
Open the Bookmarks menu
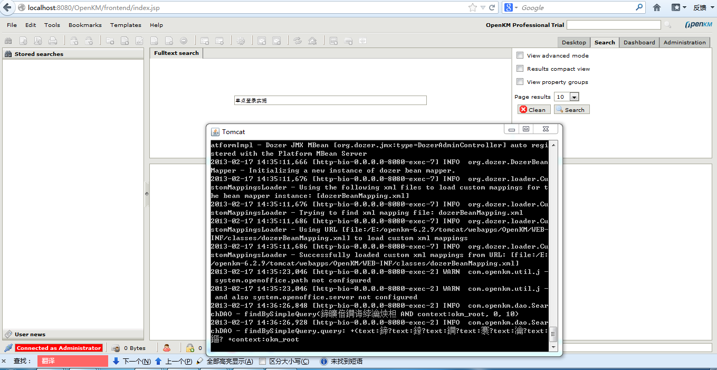(84, 25)
